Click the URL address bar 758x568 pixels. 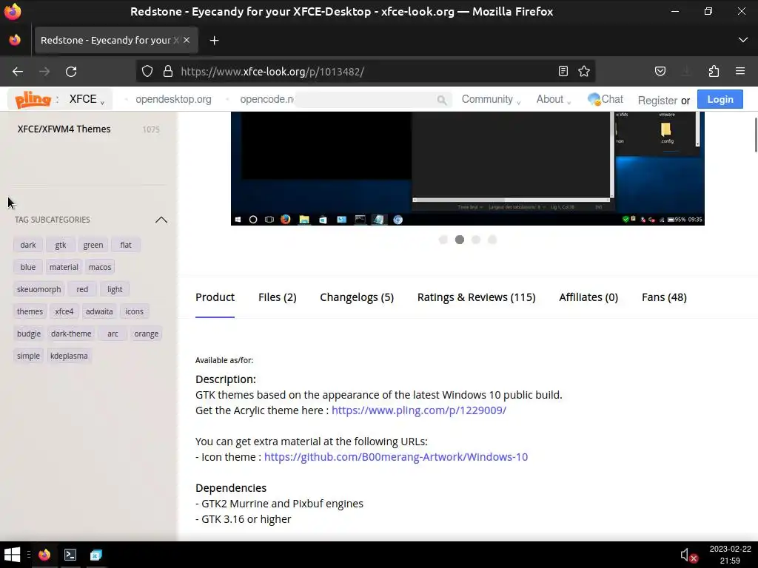(367, 72)
